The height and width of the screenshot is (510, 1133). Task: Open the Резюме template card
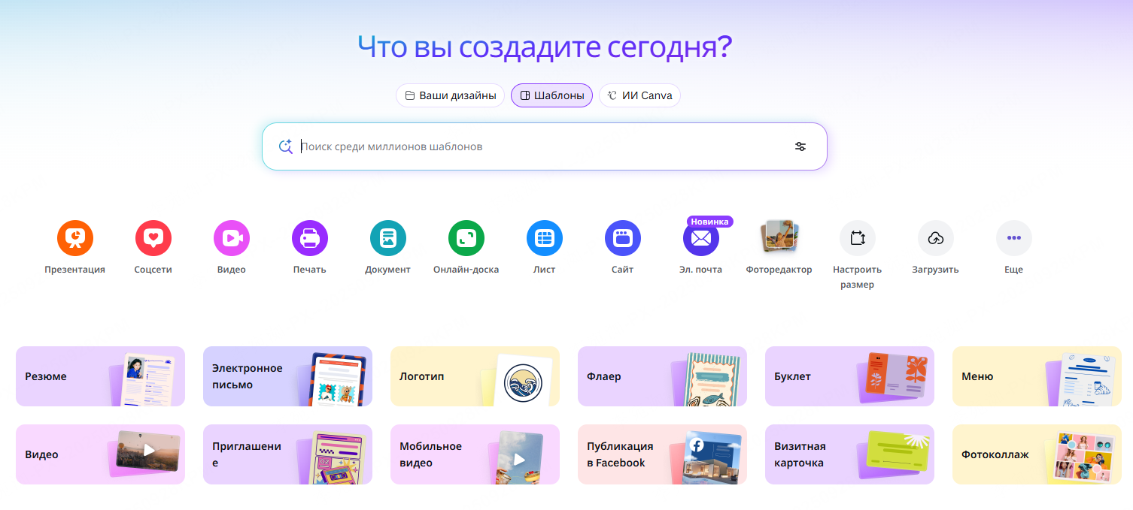pos(100,376)
